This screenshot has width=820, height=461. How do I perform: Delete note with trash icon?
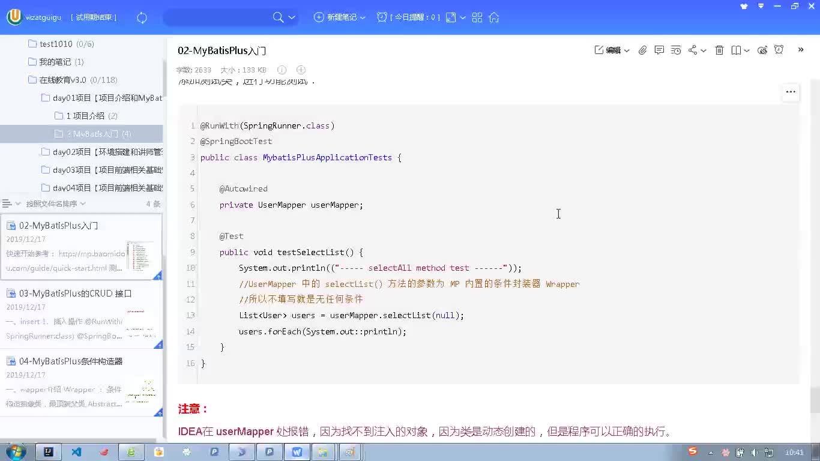tap(719, 50)
